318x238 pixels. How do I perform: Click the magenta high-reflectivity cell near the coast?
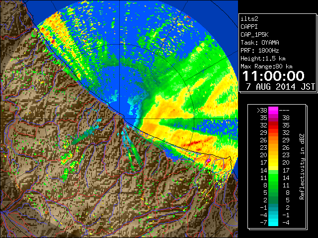click(208, 160)
